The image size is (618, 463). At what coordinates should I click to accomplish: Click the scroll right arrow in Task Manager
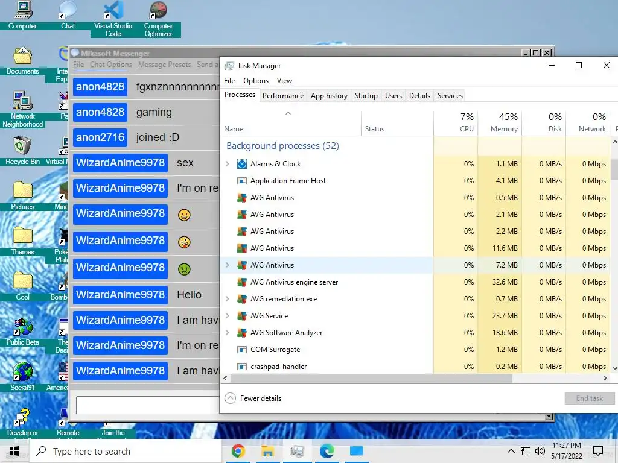(605, 379)
